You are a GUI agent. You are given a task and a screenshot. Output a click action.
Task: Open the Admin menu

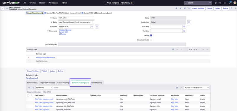click(x=64, y=3)
